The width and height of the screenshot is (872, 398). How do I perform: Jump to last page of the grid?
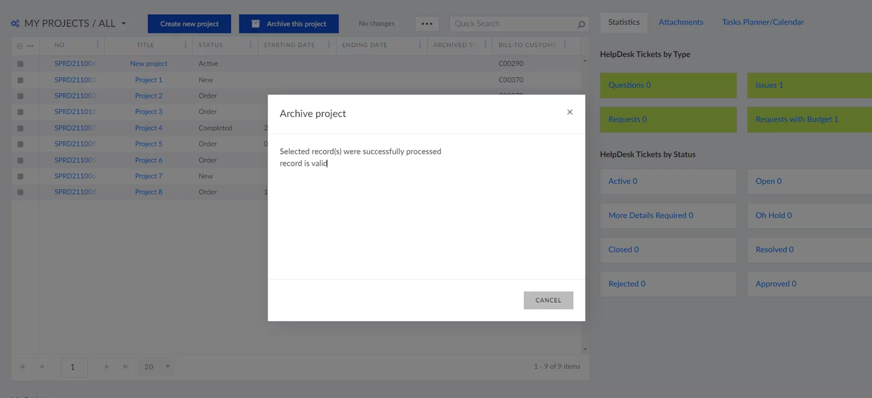pyautogui.click(x=126, y=367)
